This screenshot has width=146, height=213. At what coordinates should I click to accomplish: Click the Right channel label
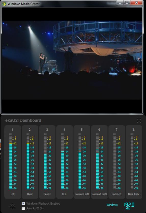tap(30, 194)
